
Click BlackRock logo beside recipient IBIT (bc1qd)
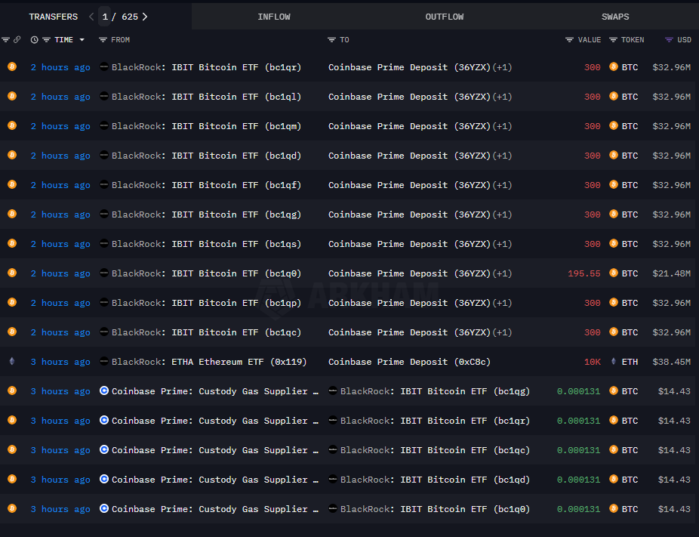(x=333, y=479)
